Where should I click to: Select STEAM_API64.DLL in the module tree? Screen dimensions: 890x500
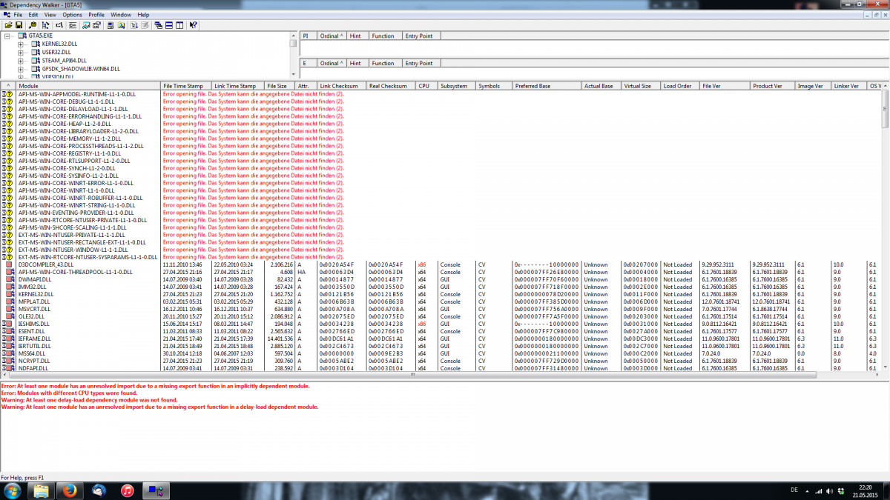pos(65,60)
